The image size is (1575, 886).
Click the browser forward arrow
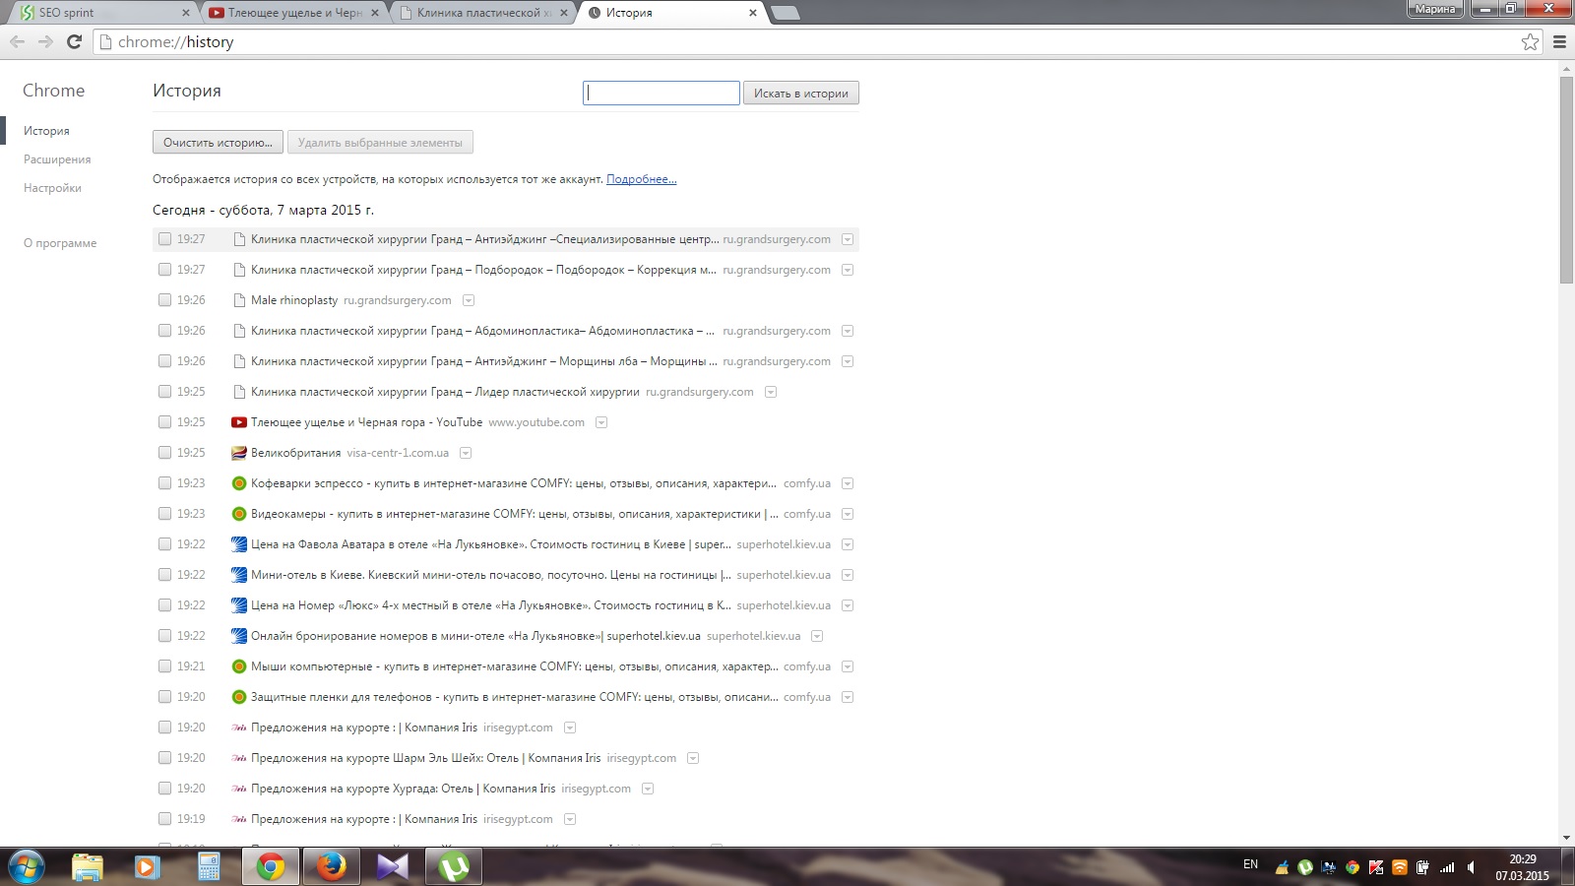(45, 41)
